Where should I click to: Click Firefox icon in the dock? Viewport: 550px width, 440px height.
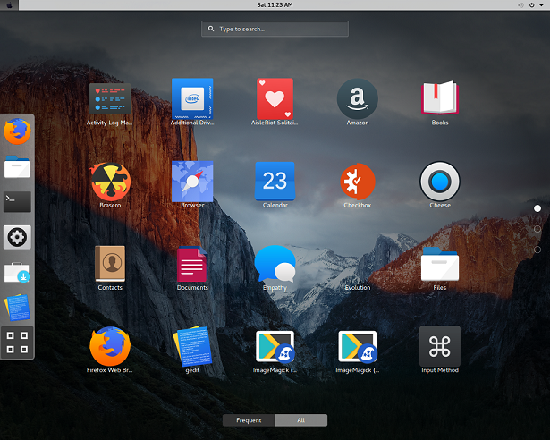[17, 131]
